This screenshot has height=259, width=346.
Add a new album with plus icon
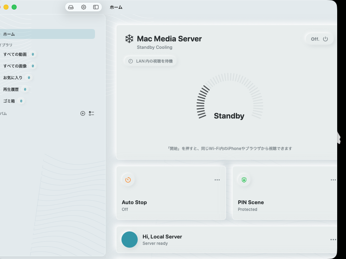(83, 114)
